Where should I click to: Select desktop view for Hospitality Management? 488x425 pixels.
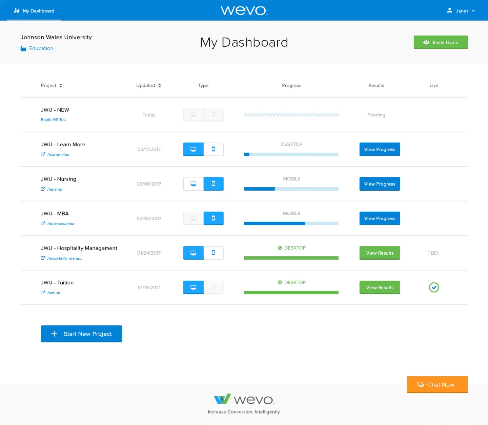(193, 253)
